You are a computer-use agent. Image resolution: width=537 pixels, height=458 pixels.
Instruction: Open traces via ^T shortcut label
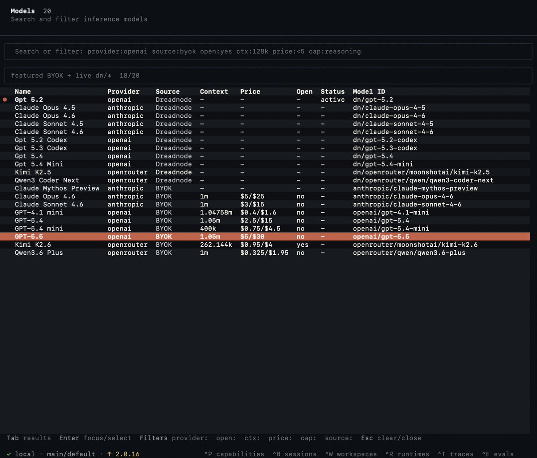[456, 454]
